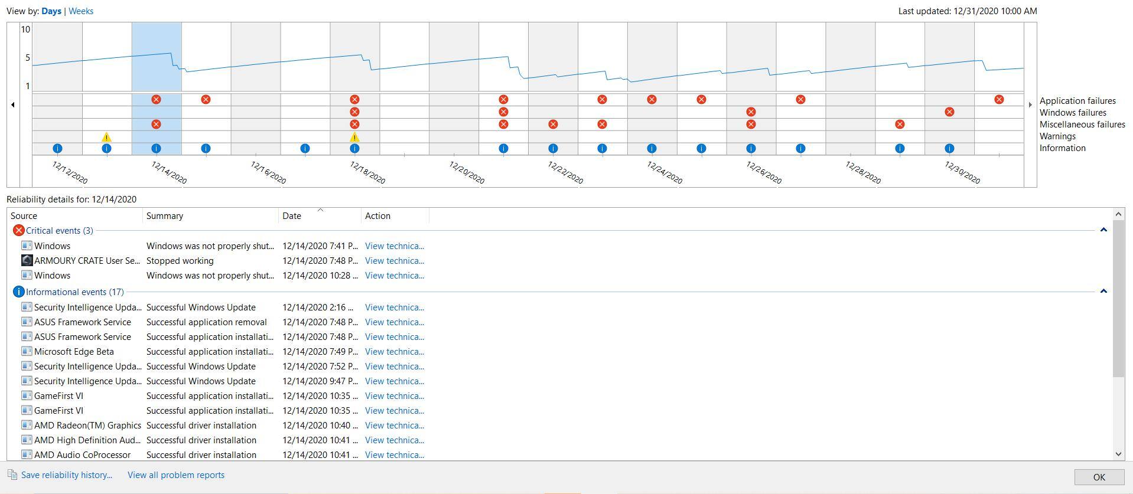Click the AMD Radeon(TM) Graphics row icon
The width and height of the screenshot is (1133, 494).
click(27, 426)
